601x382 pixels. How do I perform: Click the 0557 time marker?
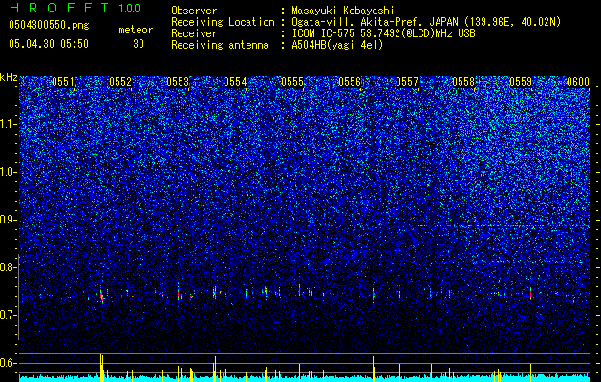point(407,82)
